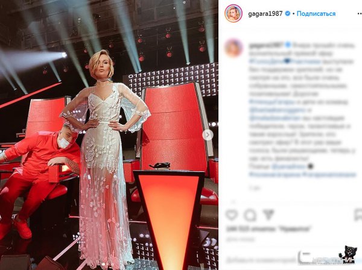Viewport: 362px width, 270px height.
Task: Open comments via the speech bubble icon
Action: pyautogui.click(x=250, y=215)
